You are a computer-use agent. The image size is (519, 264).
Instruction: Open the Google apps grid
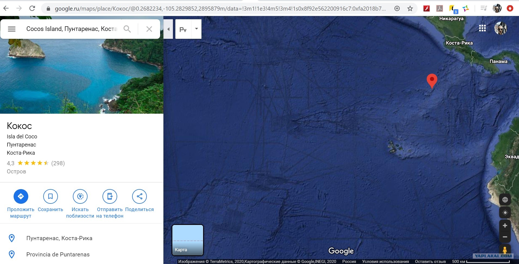482,28
